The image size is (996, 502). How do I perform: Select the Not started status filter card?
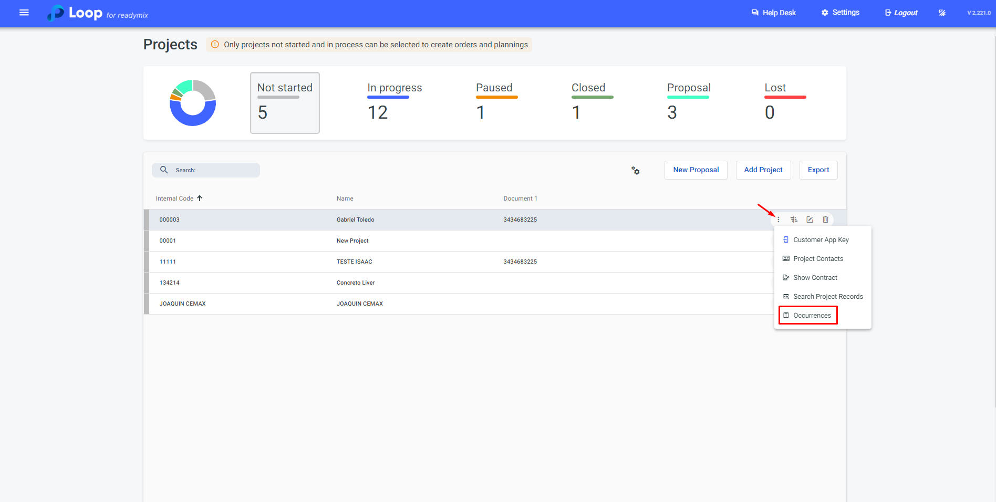[x=285, y=103]
